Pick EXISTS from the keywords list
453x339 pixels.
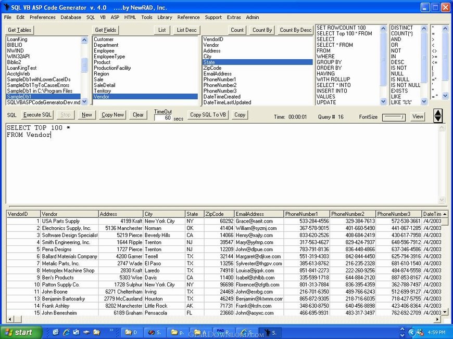(x=399, y=91)
